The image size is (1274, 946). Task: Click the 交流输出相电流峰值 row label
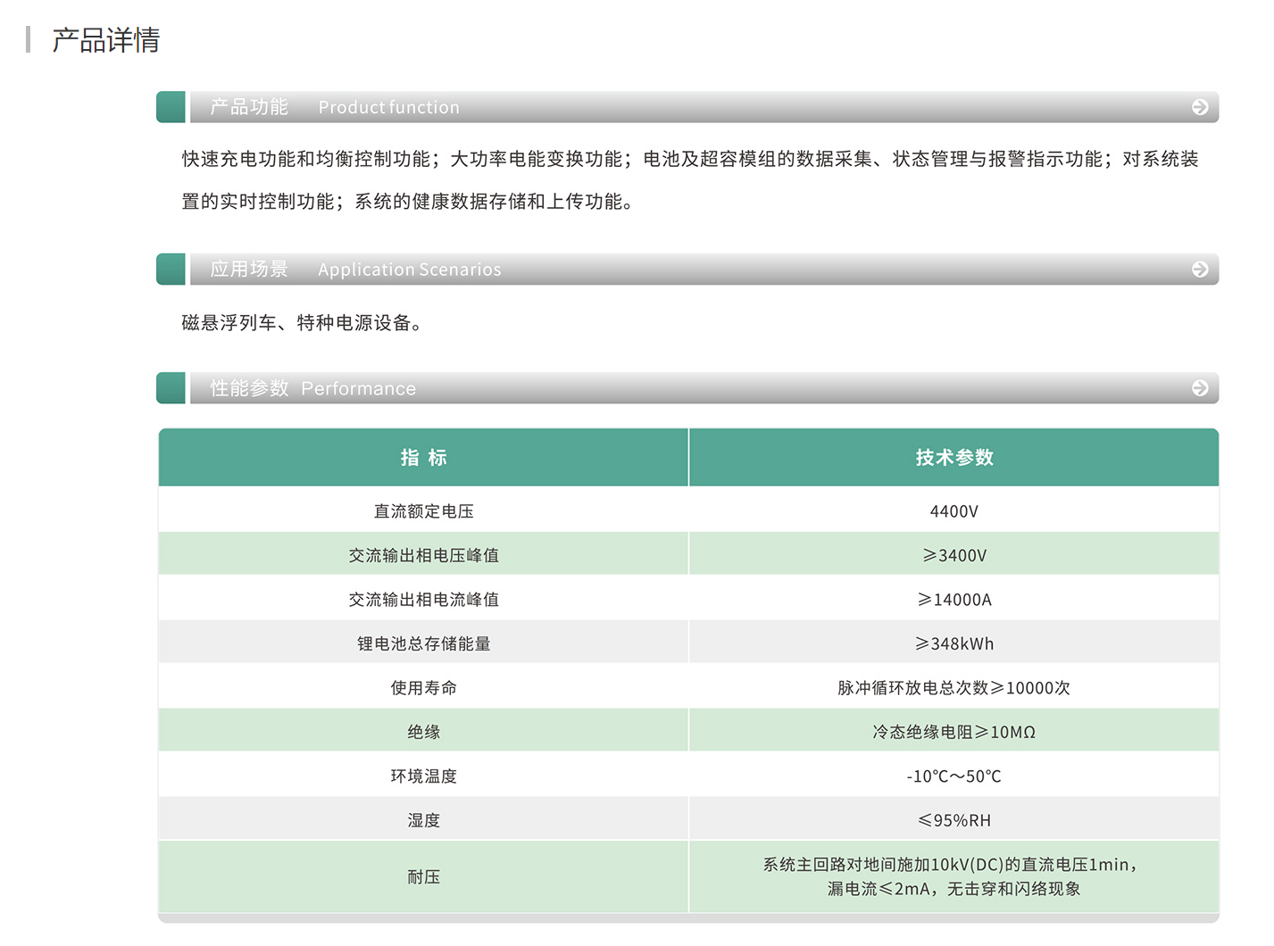click(x=423, y=600)
